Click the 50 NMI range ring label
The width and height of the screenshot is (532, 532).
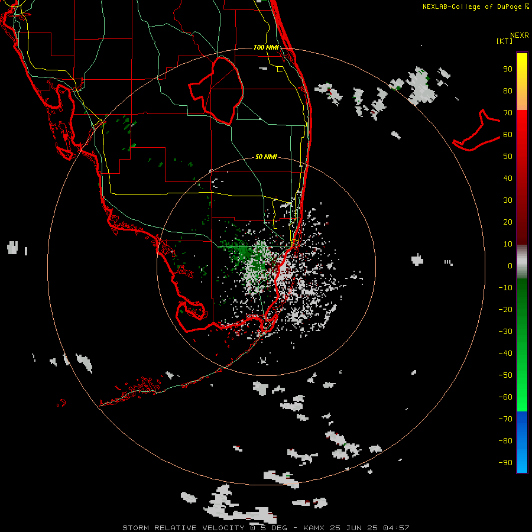tap(266, 157)
